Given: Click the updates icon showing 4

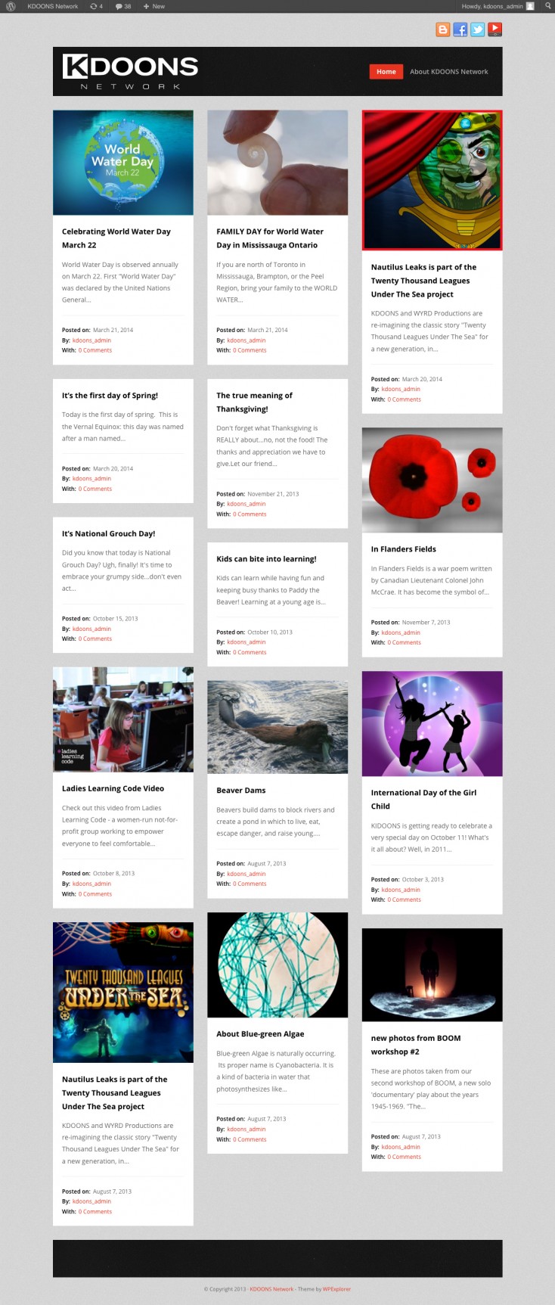Looking at the screenshot, I should [x=96, y=6].
